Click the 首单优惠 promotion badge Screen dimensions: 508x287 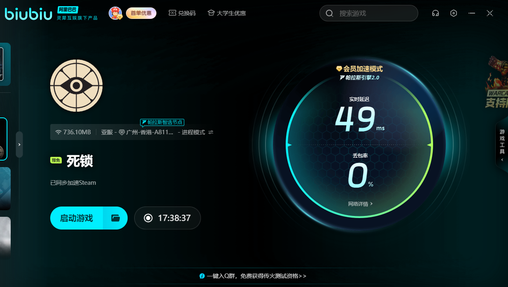[141, 13]
